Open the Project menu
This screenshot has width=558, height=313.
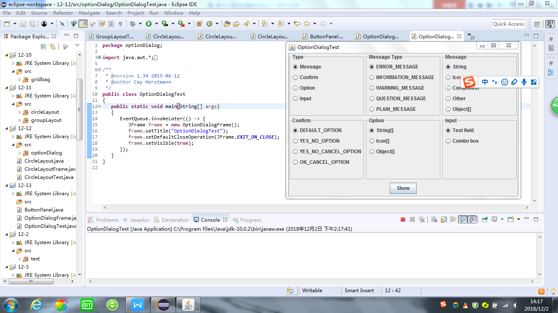(x=136, y=13)
